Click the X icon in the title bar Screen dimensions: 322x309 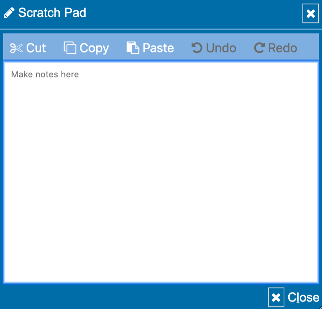click(310, 14)
